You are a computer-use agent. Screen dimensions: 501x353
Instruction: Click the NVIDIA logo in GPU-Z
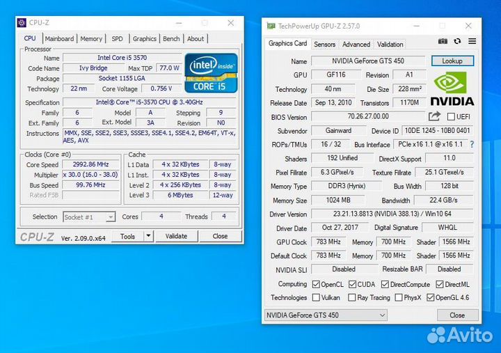tap(454, 89)
